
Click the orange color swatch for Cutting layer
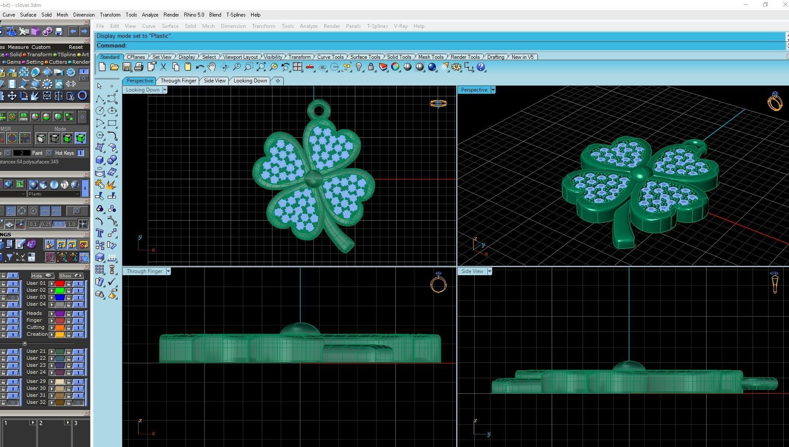pyautogui.click(x=60, y=328)
